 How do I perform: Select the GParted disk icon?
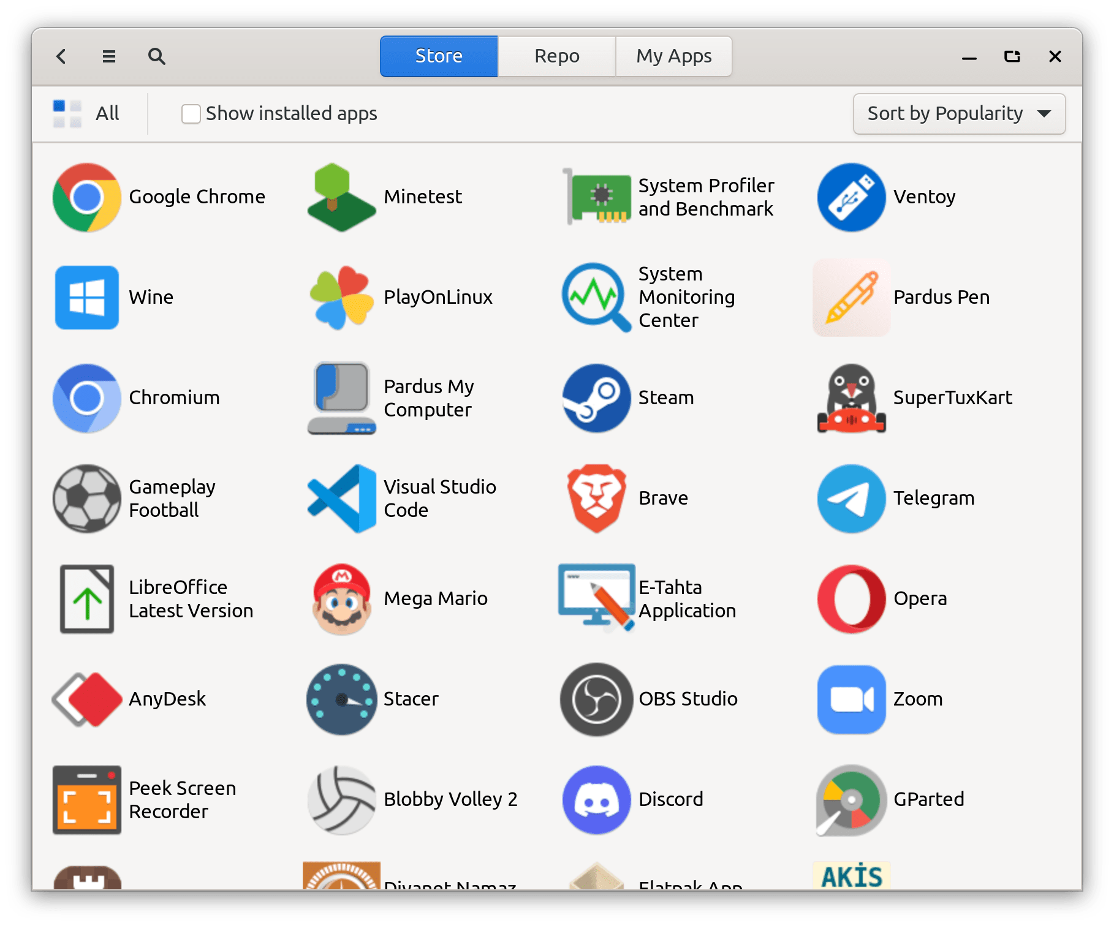851,800
